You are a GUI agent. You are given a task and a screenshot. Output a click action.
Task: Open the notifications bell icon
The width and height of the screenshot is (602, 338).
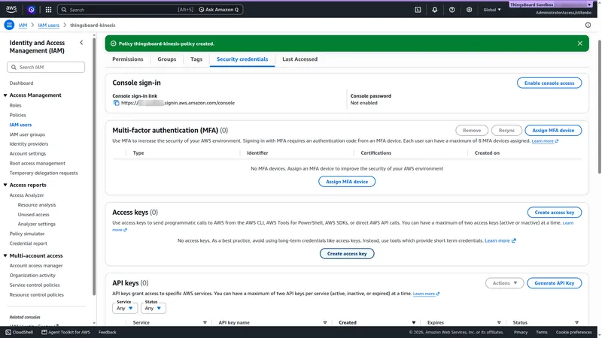coord(435,10)
